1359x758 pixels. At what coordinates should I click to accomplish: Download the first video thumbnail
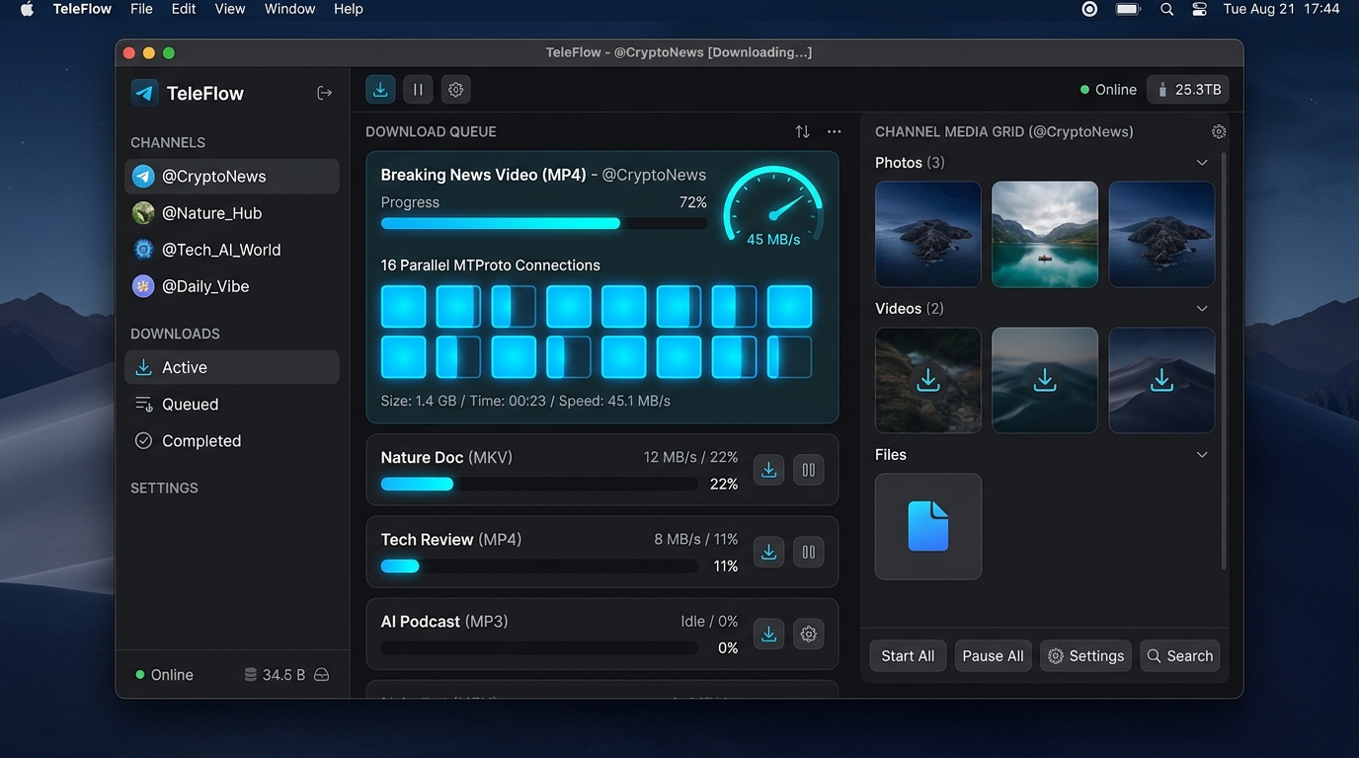[x=928, y=380]
